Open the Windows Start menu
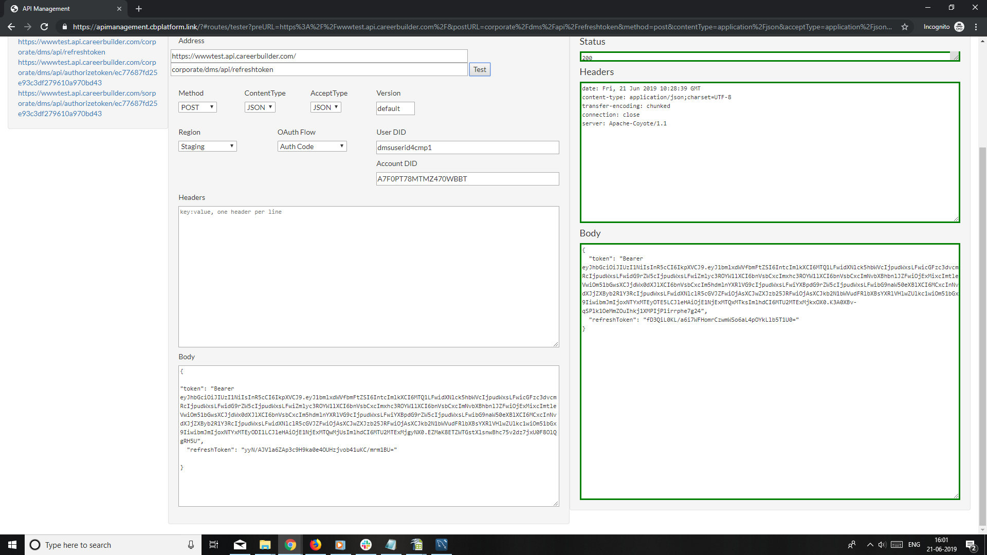987x555 pixels. (12, 545)
